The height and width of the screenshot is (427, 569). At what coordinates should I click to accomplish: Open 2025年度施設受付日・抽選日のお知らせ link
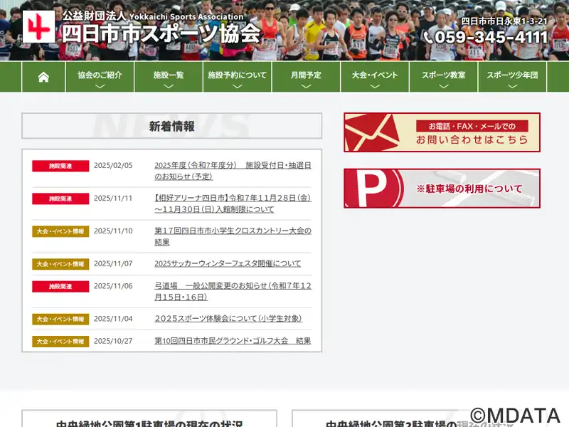[233, 171]
